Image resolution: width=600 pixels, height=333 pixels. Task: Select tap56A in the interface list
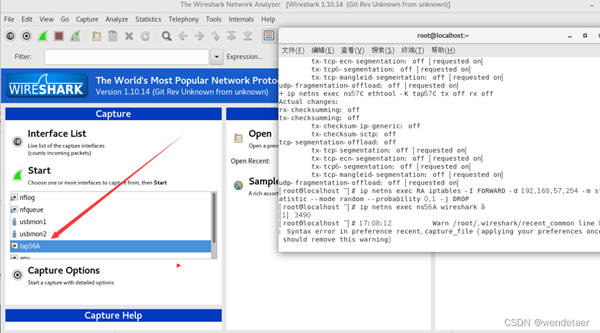tap(110, 246)
